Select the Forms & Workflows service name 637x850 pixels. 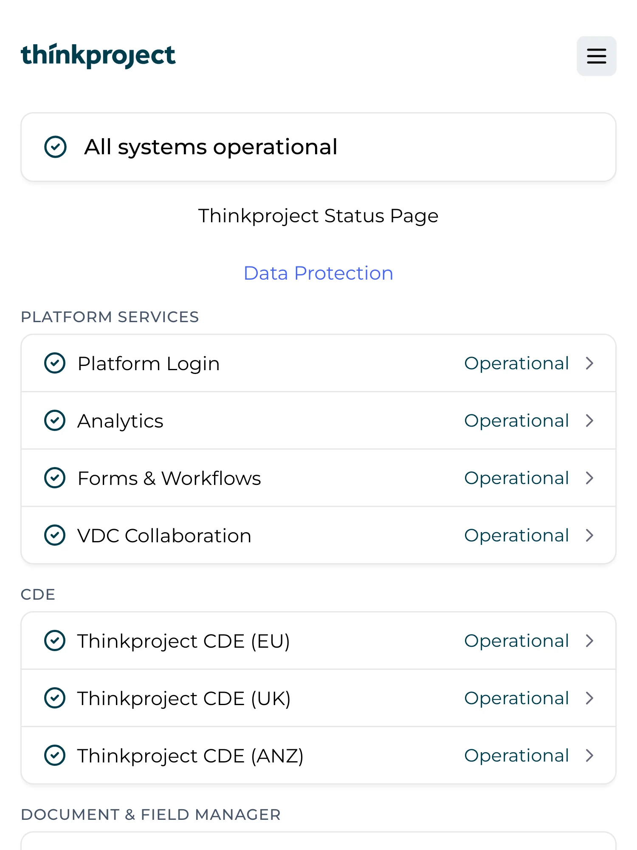[169, 479]
